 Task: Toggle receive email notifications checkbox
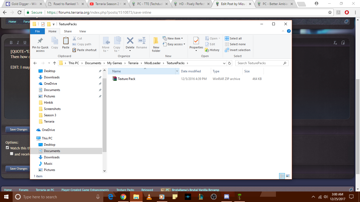[x=12, y=154]
